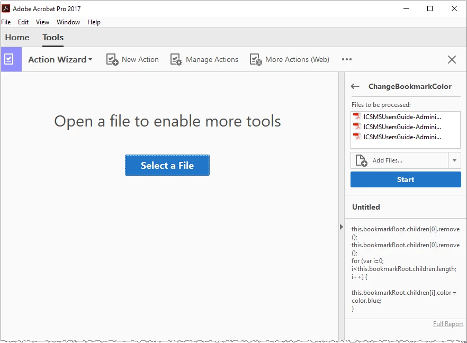Close the Action Wizard toolbar with X
The height and width of the screenshot is (343, 467).
tap(452, 59)
